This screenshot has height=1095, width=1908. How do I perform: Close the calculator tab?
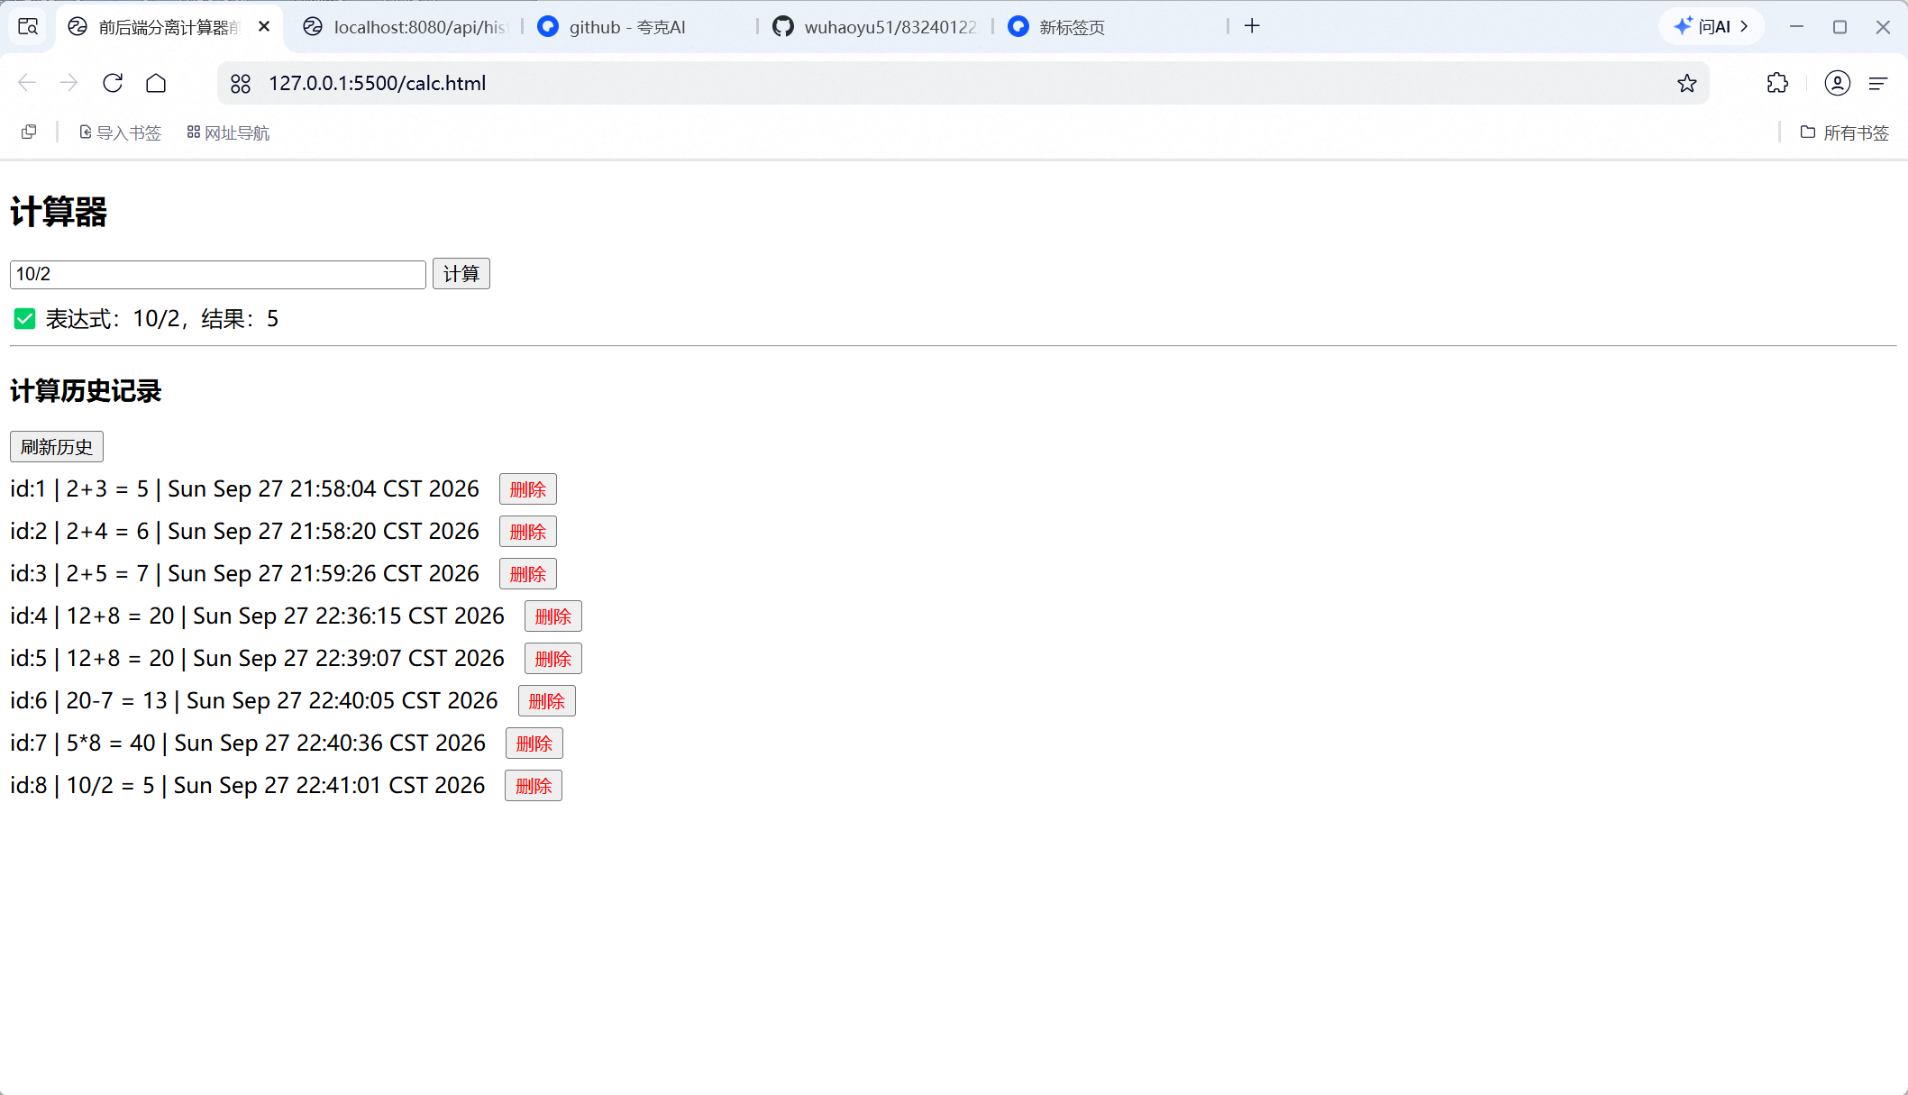264,27
